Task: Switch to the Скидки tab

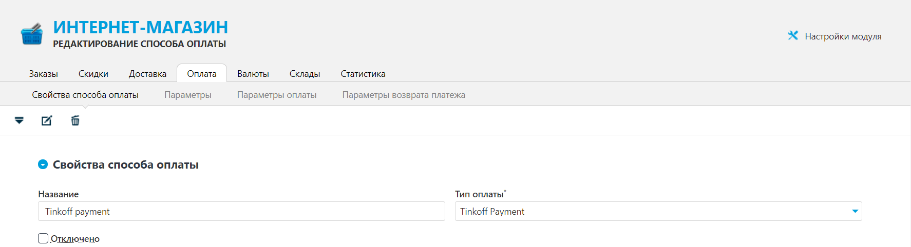Action: (x=93, y=74)
